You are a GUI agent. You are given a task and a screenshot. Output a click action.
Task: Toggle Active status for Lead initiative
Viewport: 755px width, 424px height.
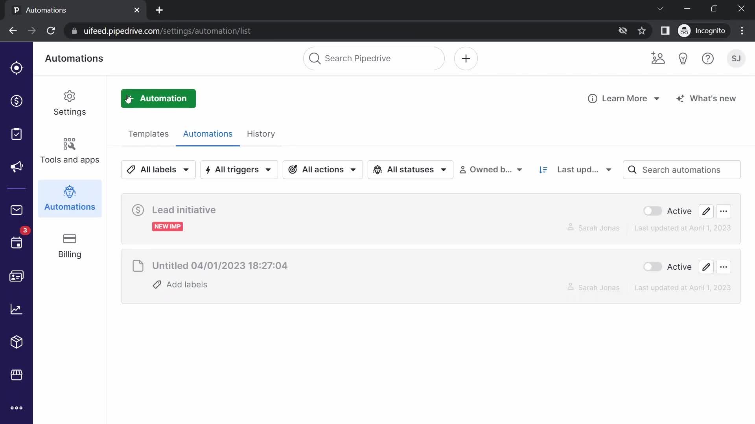point(652,211)
